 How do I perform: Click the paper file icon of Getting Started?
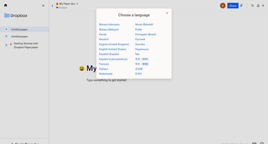pyautogui.click(x=6, y=45)
